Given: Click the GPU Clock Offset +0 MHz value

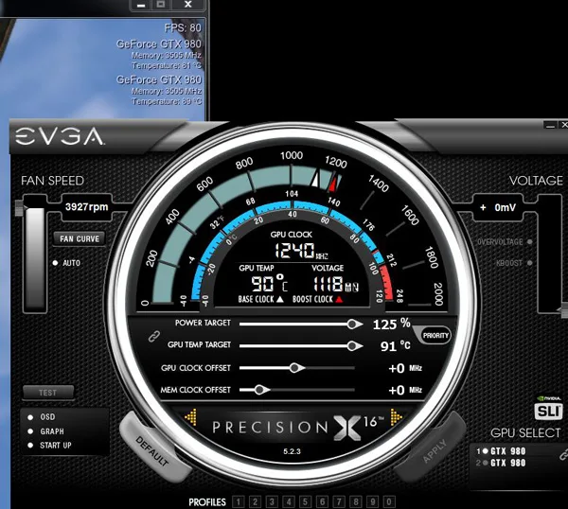Looking at the screenshot, I should 405,369.
